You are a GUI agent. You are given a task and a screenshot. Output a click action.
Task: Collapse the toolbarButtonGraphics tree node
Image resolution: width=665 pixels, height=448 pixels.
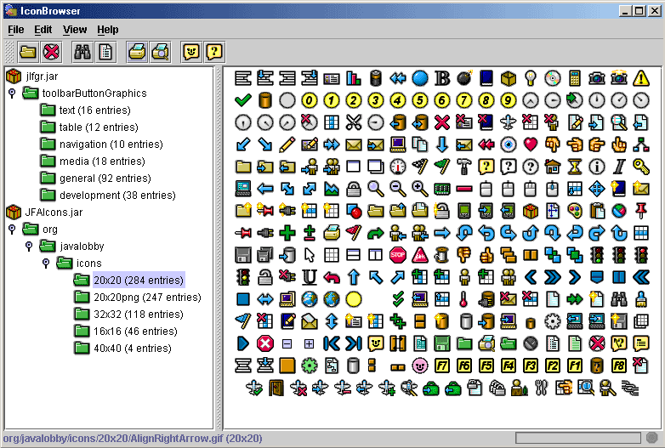[x=12, y=94]
